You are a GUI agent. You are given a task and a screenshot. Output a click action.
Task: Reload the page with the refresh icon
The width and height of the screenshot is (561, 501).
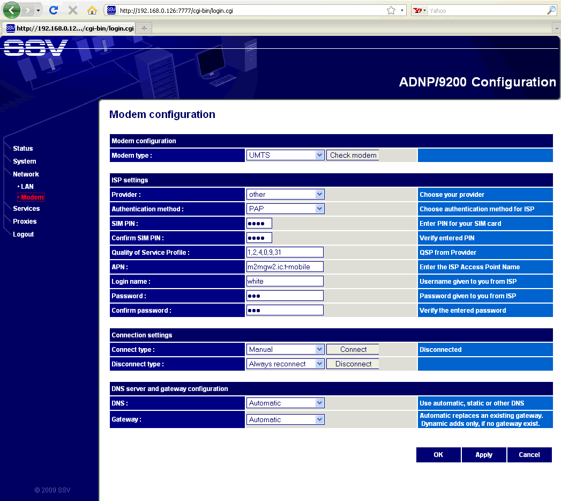coord(54,10)
